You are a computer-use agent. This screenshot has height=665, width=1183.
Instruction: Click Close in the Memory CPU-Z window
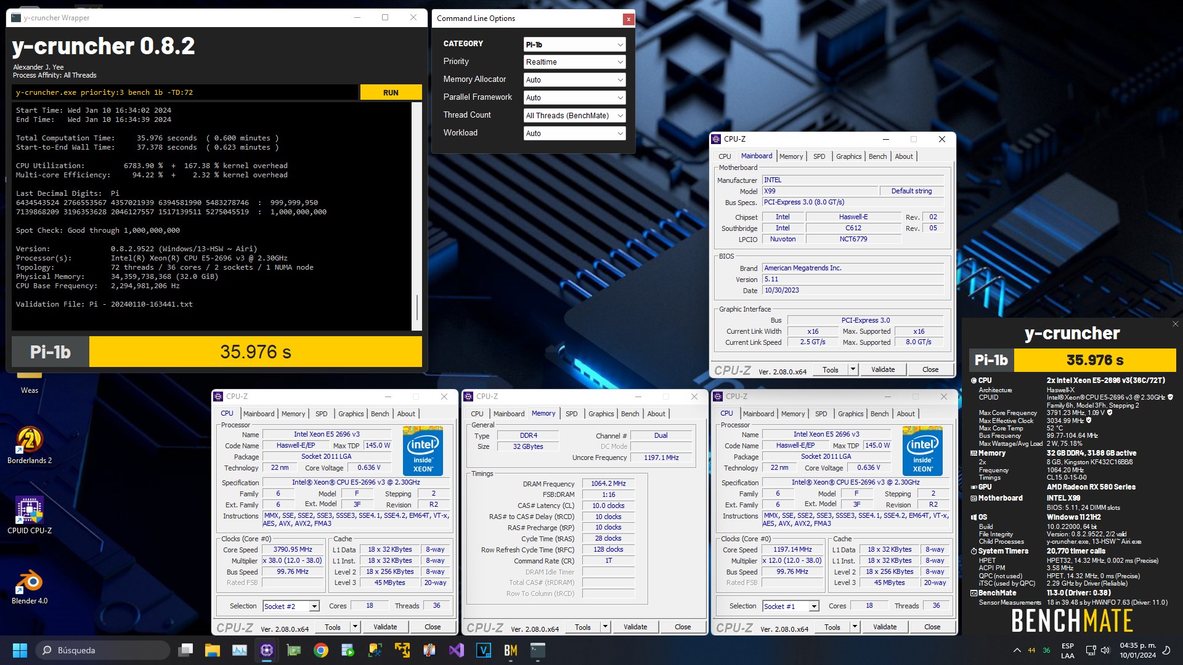tap(683, 627)
